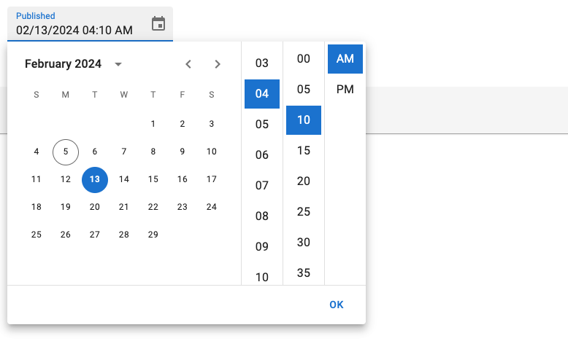Select hour 09 from the hours column

[262, 247]
